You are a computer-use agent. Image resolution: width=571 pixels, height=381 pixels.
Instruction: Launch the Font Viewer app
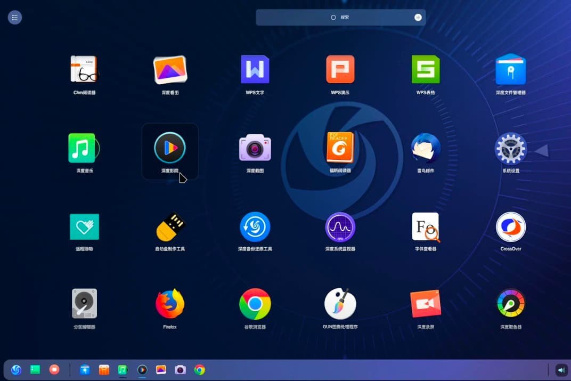coord(426,227)
